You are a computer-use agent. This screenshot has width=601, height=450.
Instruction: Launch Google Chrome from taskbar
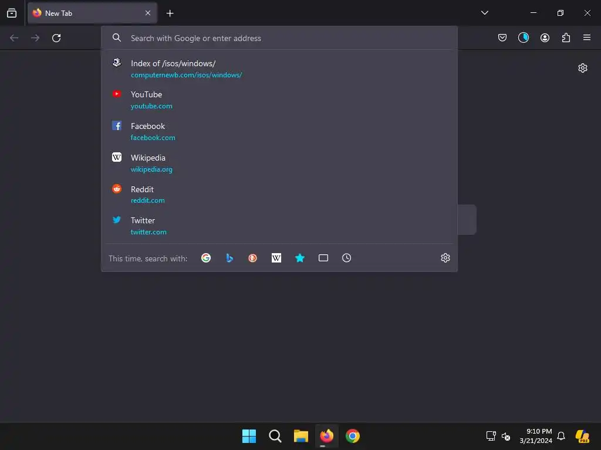(x=353, y=436)
